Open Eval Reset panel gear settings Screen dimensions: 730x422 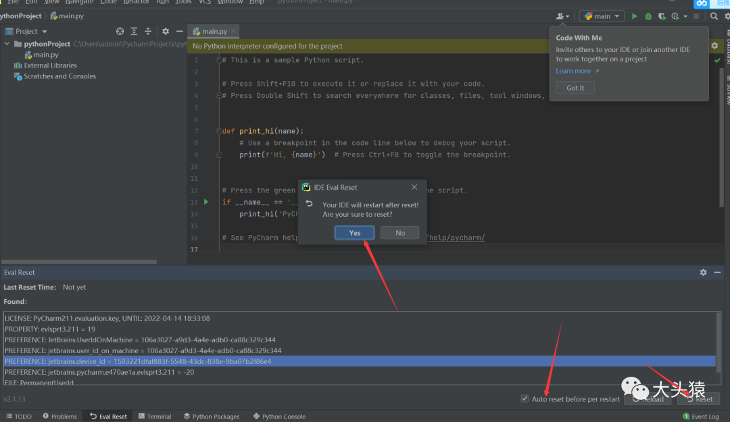point(703,272)
